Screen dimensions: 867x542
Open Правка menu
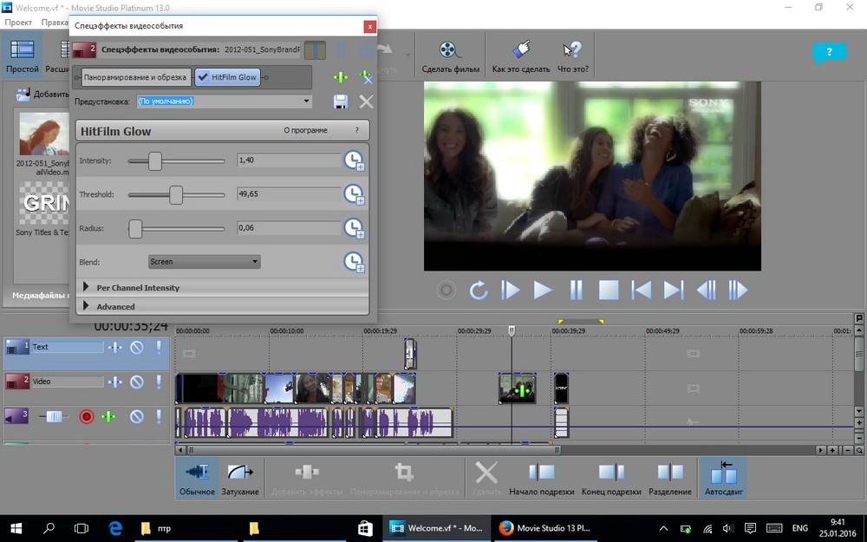55,23
